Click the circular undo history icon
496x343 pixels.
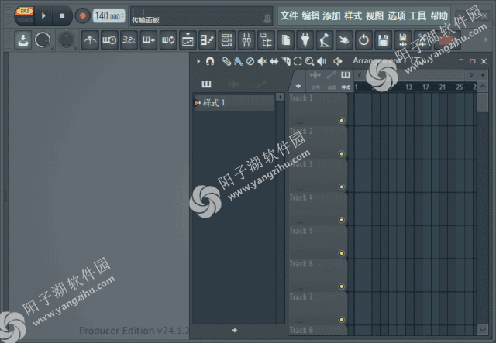pos(363,40)
